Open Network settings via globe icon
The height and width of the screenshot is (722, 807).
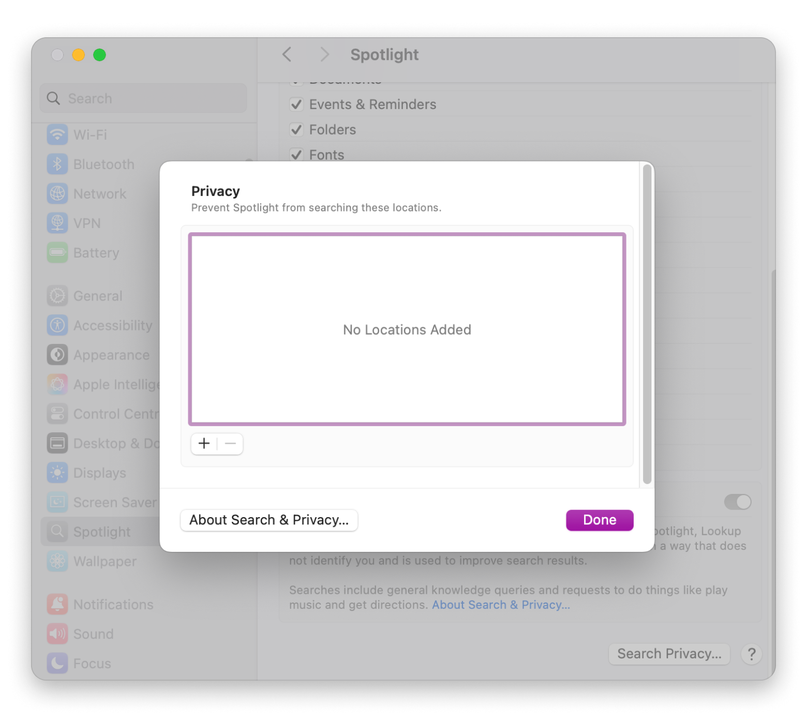(x=57, y=193)
